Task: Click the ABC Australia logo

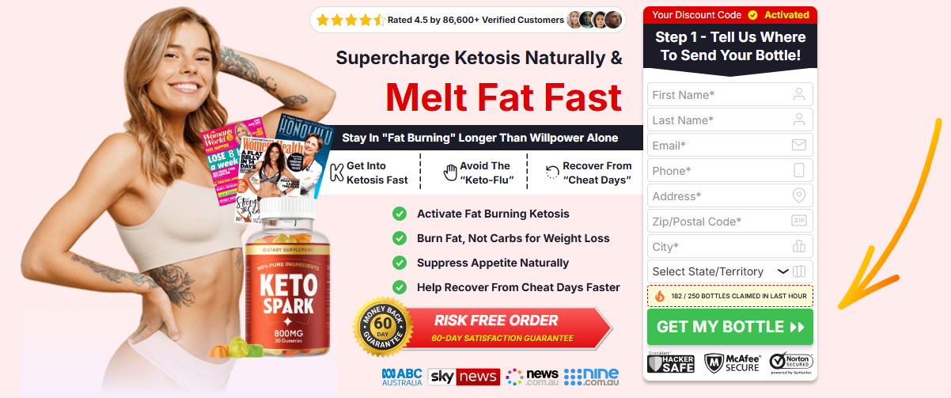Action: click(x=402, y=377)
